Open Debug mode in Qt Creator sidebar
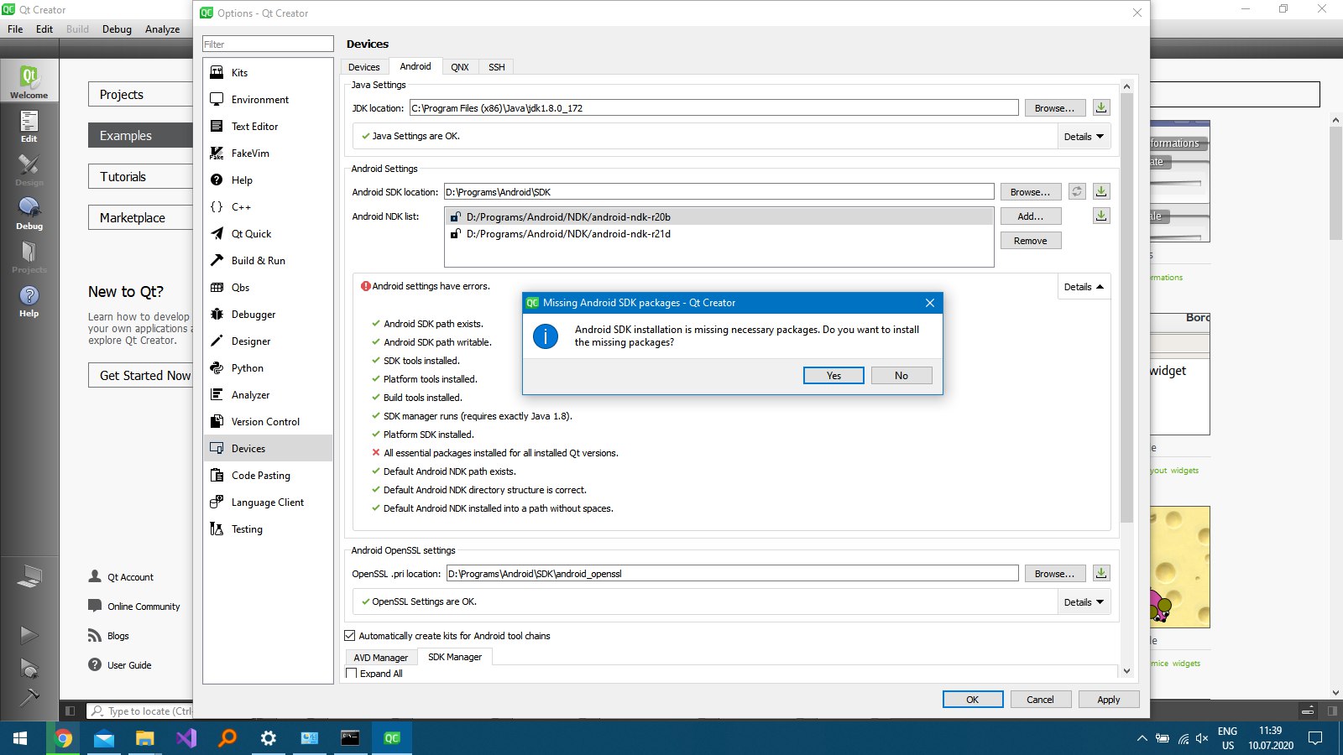The height and width of the screenshot is (755, 1343). (29, 213)
